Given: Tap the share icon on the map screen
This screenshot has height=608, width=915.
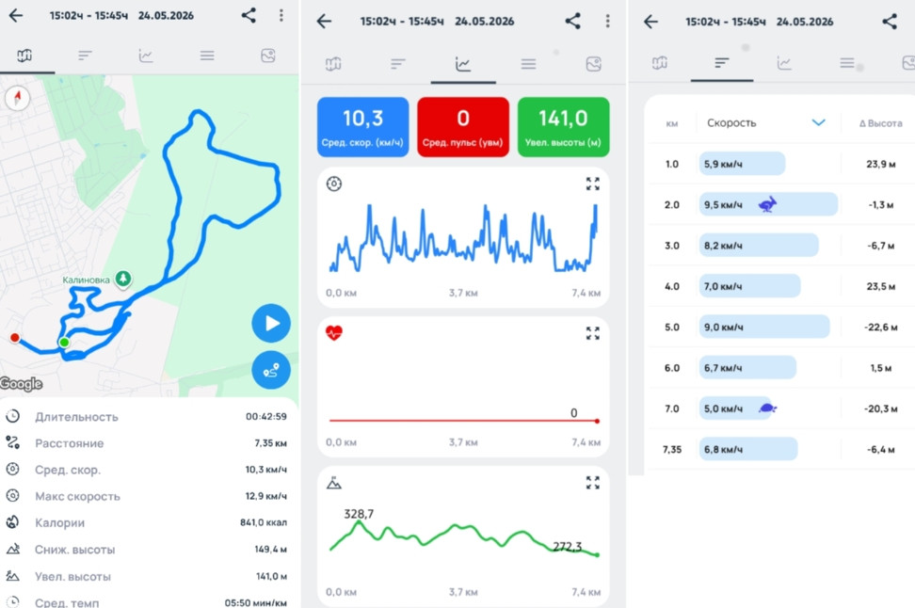Looking at the screenshot, I should tap(249, 15).
